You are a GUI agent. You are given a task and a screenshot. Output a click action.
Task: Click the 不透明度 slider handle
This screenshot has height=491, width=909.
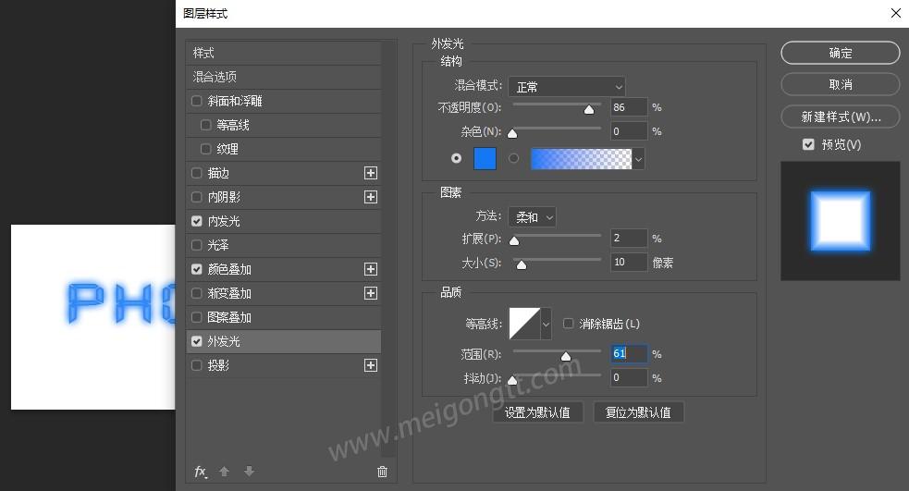(589, 109)
